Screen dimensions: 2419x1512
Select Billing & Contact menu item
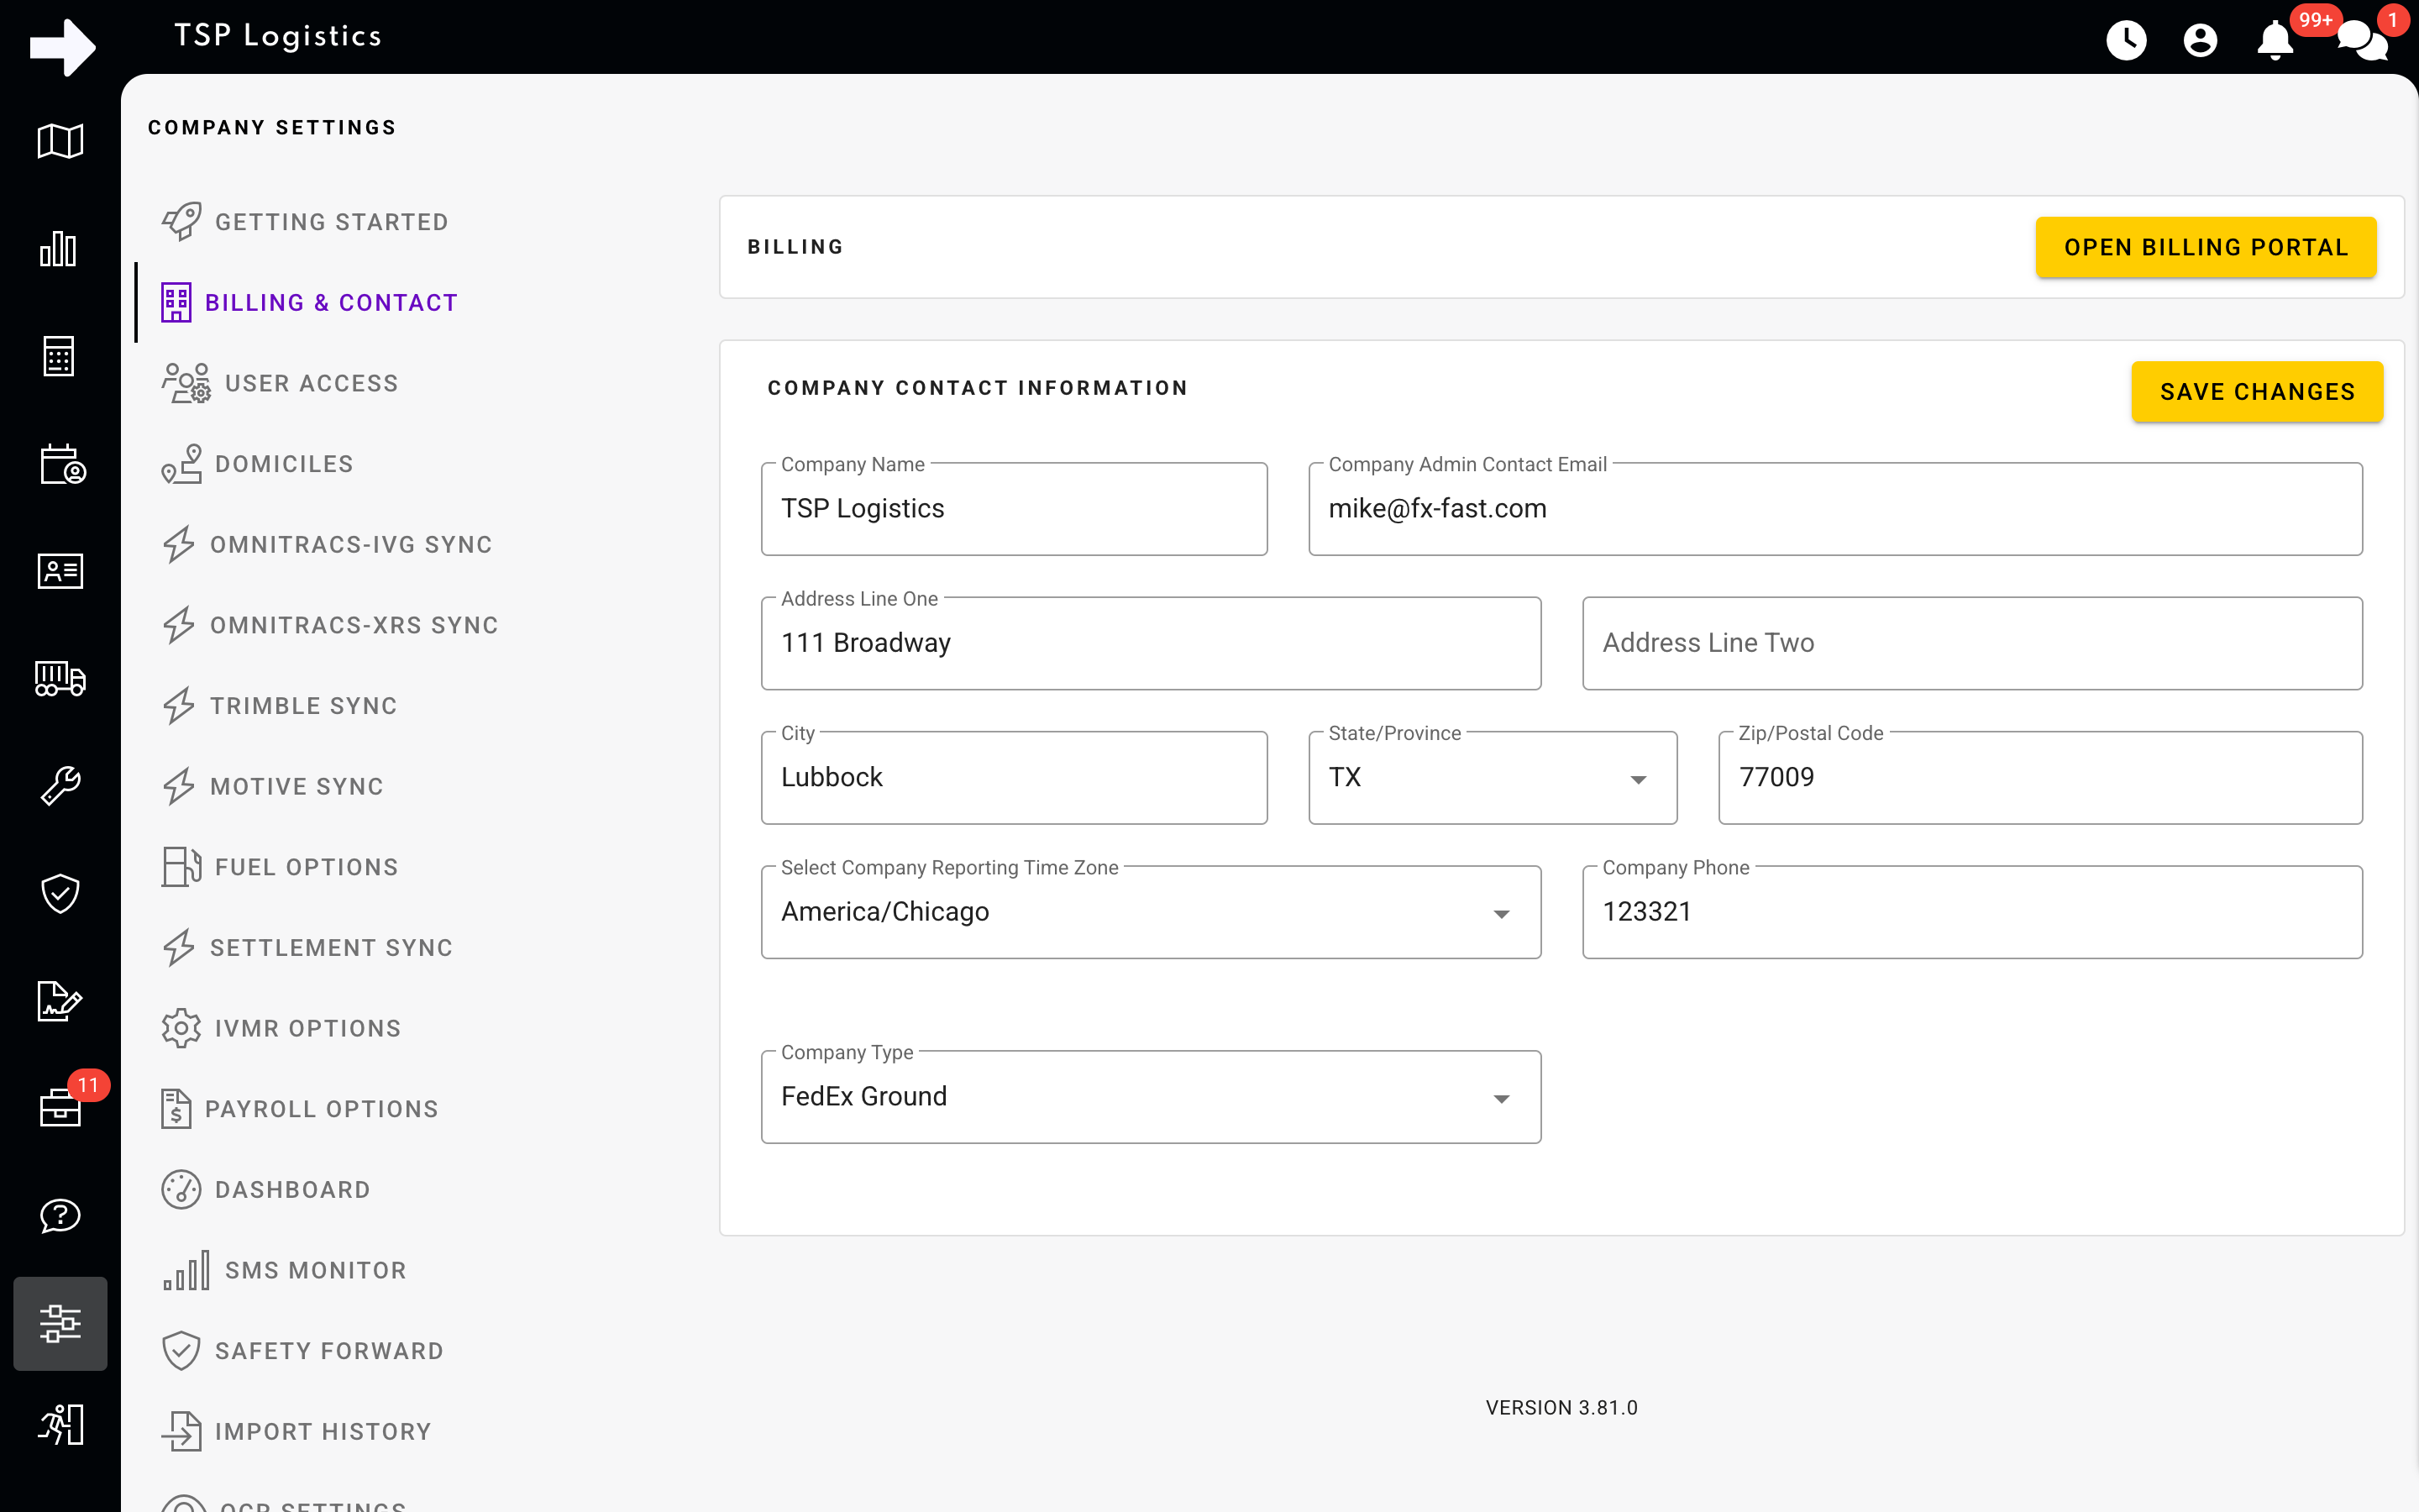(331, 302)
